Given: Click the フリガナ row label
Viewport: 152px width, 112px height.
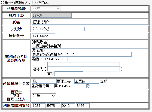Looking at the screenshot, I should pyautogui.click(x=16, y=29).
